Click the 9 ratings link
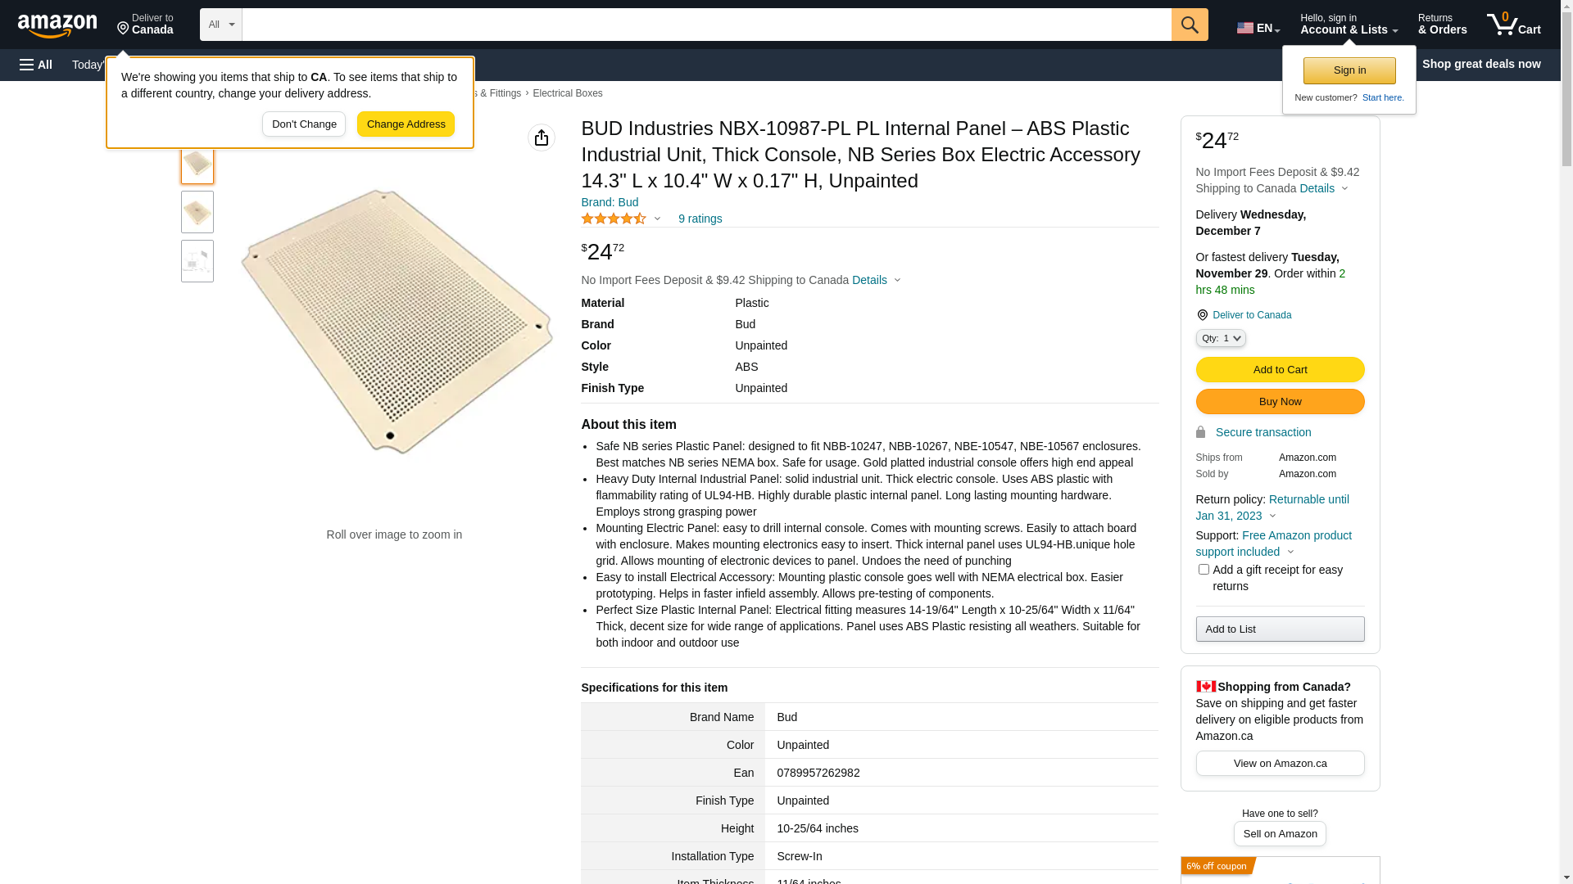The width and height of the screenshot is (1573, 884). (x=700, y=219)
